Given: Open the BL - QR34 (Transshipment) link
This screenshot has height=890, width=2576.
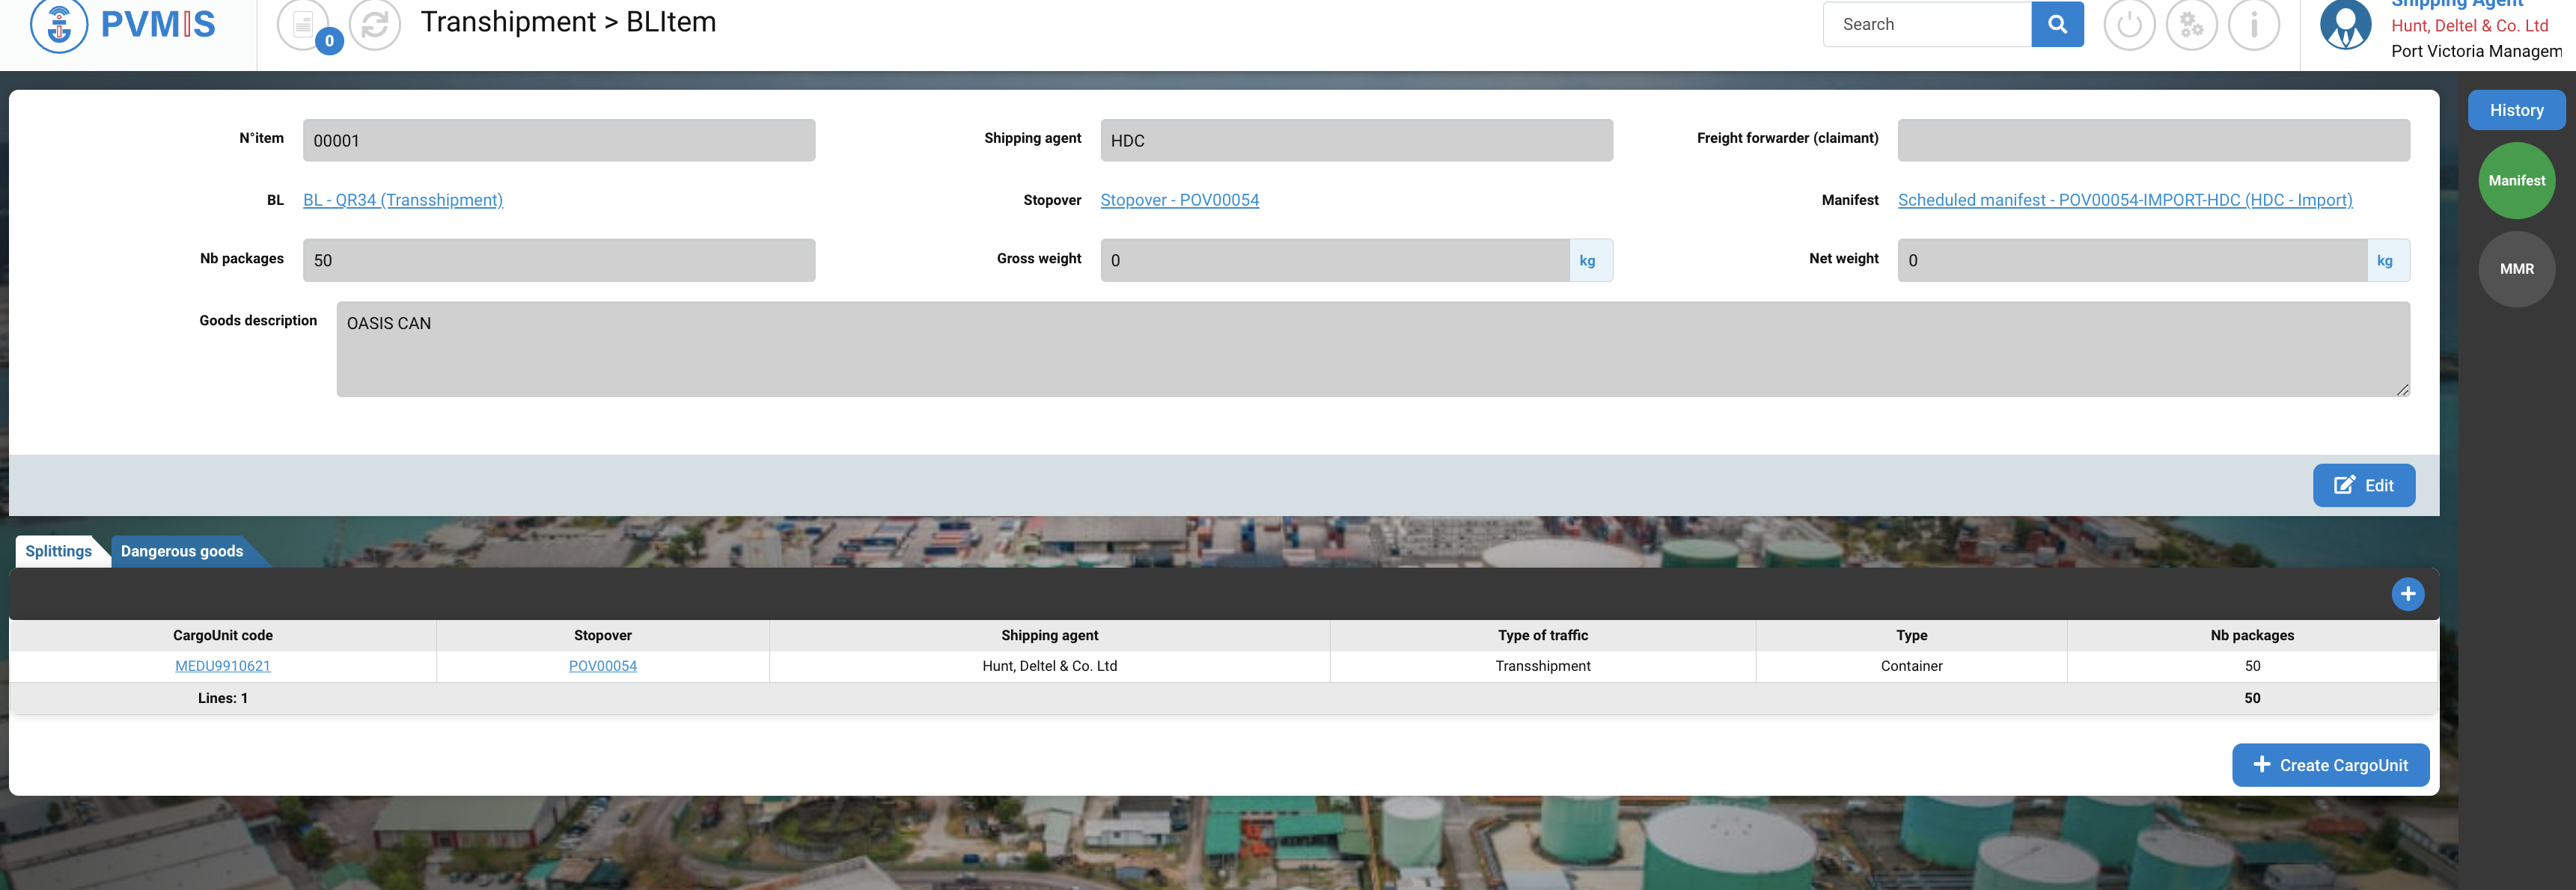Looking at the screenshot, I should (x=403, y=200).
